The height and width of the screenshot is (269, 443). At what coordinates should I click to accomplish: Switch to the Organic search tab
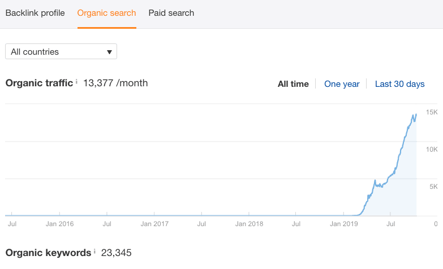[x=106, y=13]
